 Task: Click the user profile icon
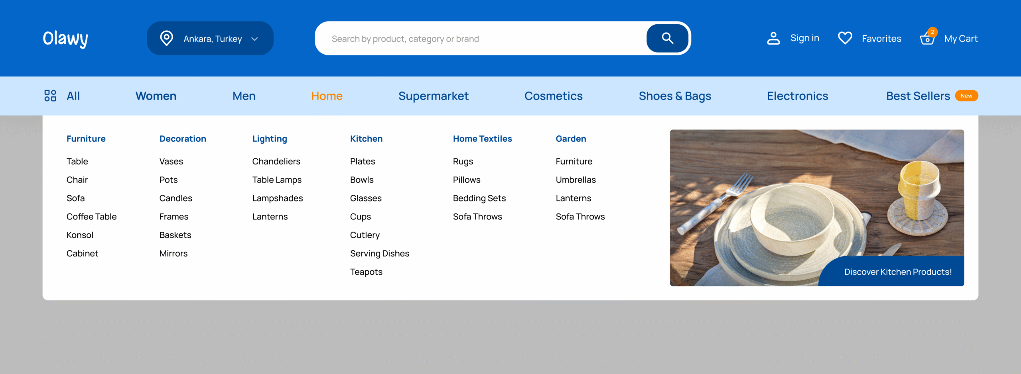click(x=773, y=38)
